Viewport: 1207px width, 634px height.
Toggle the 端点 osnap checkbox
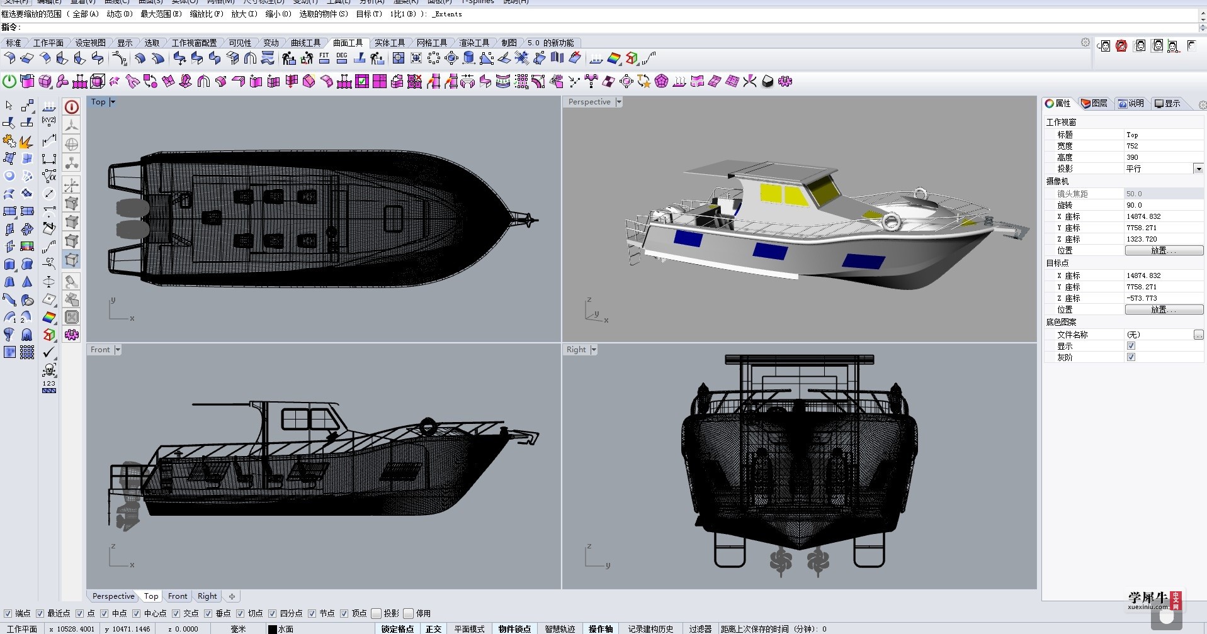(8, 613)
